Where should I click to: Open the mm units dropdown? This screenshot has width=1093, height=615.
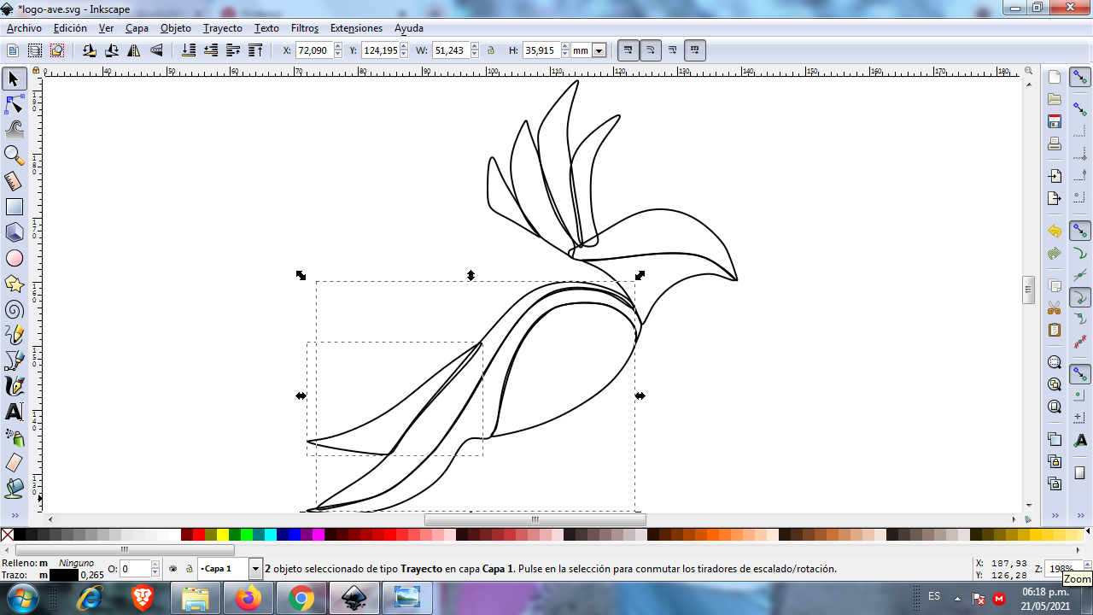(x=599, y=50)
